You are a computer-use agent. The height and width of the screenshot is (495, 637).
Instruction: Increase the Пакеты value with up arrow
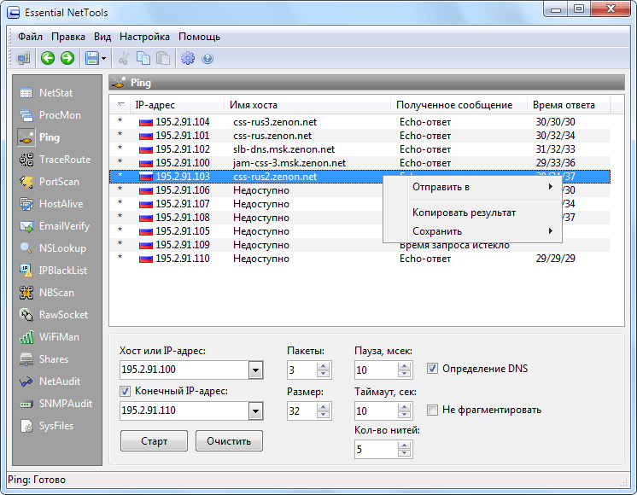(324, 366)
